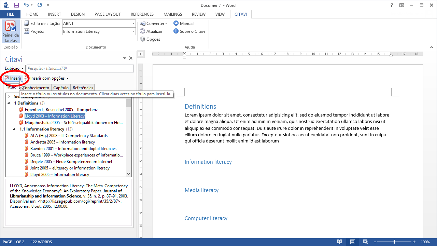This screenshot has height=246, width=437.
Task: Select the CITAVI ribbon tab
Action: click(x=241, y=14)
